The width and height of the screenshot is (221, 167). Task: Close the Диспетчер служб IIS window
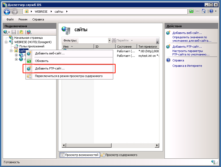pyautogui.click(x=216, y=5)
